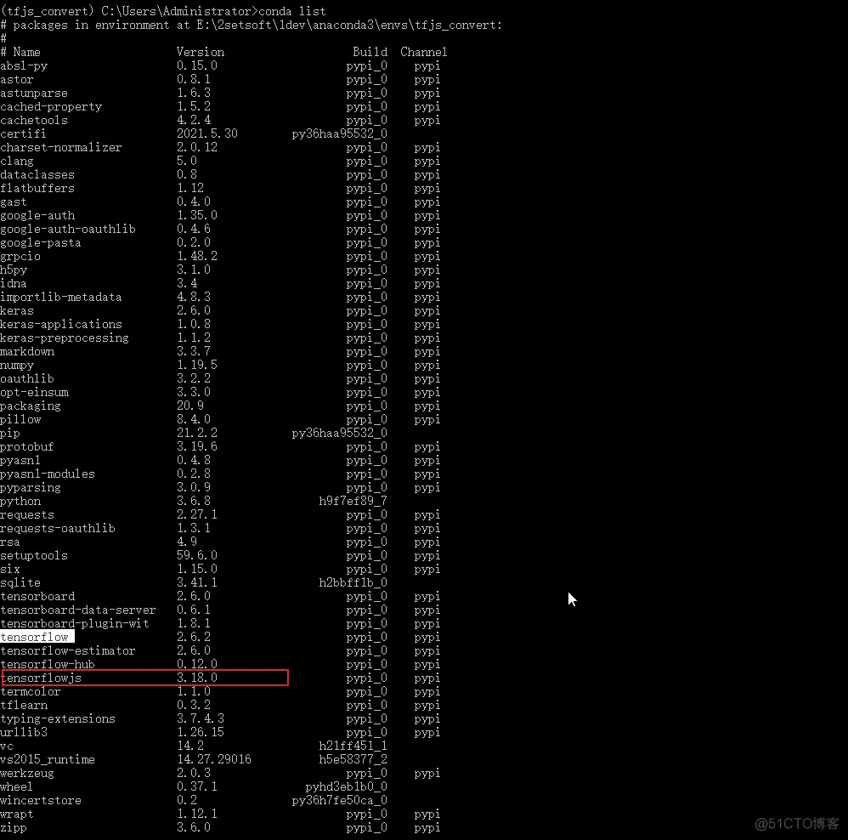
Task: Select the 'tensorflowjs' package name
Action: pos(41,678)
